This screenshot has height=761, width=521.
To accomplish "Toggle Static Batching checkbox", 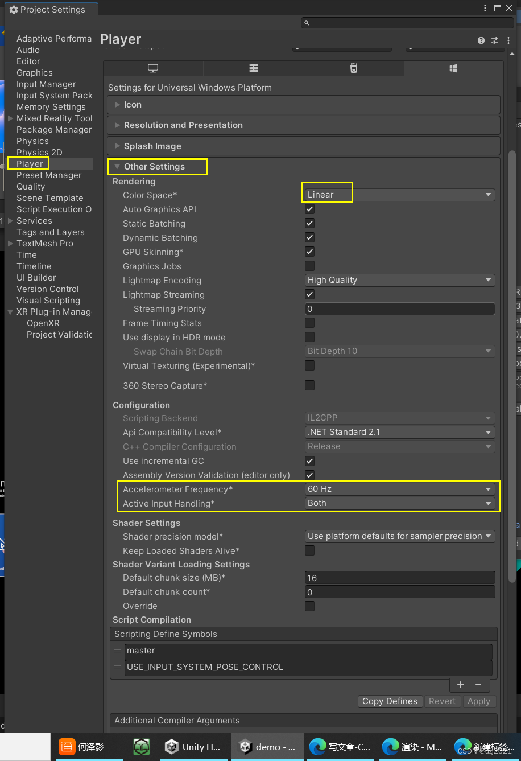I will (310, 224).
